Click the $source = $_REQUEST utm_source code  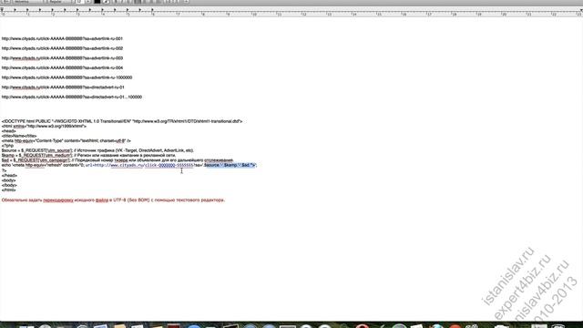coord(36,150)
